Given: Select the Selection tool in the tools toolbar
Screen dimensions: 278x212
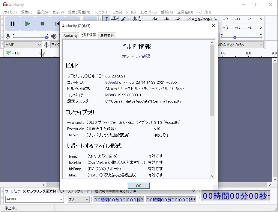Looking at the screenshot, I should pos(107,19).
